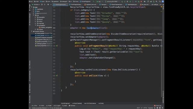
Task: Open the Terminal tool window
Action: pos(72,106)
